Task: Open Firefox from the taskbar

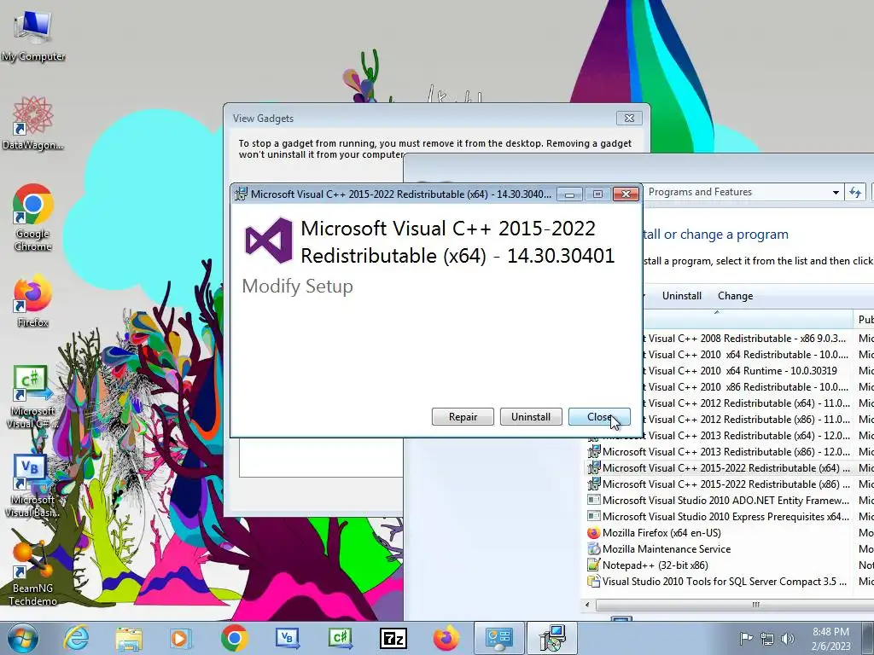Action: pos(446,638)
